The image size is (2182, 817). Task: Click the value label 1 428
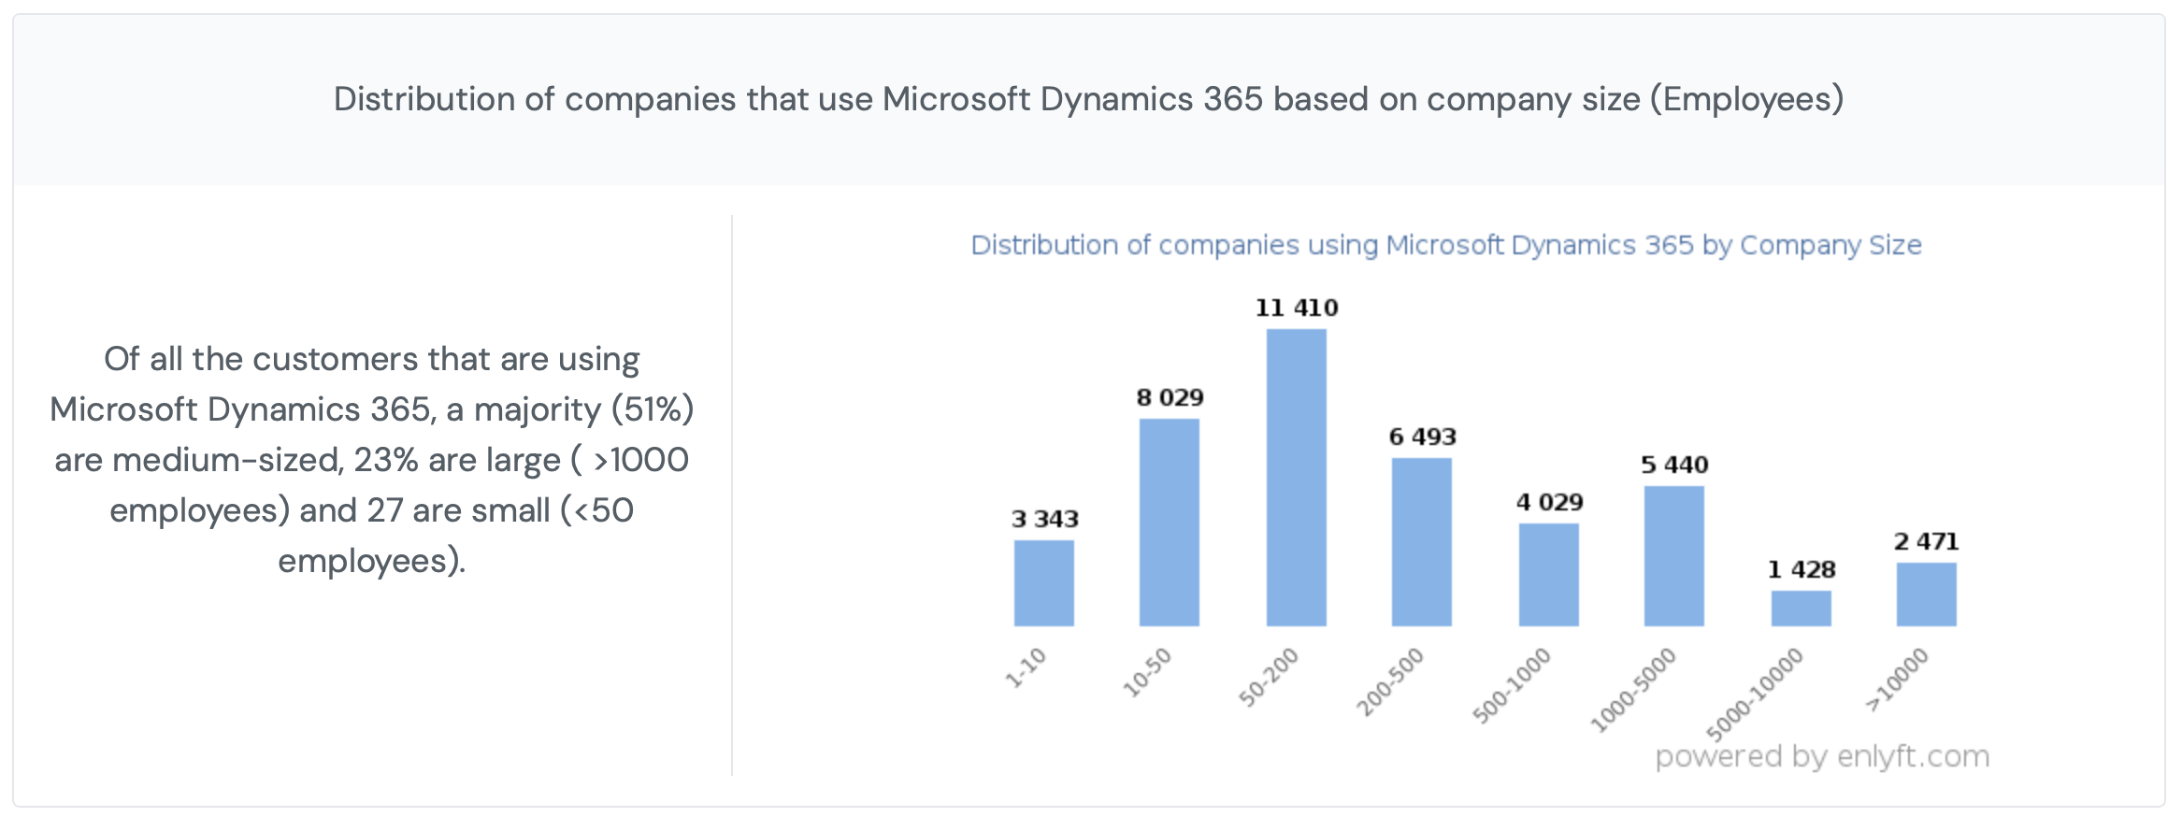(x=1802, y=569)
